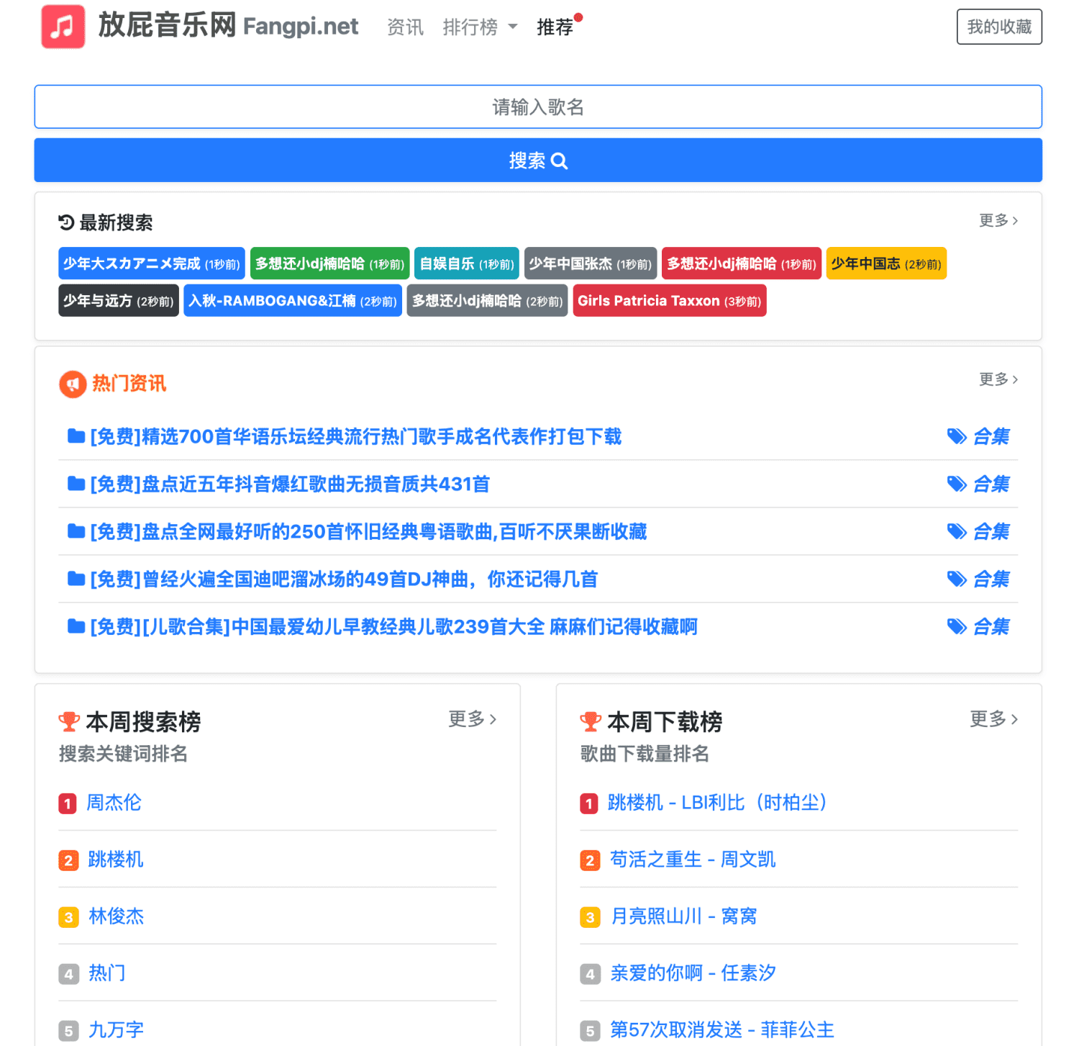Show 更多 in 本周下载榜
Screen dimensions: 1079x1046
[x=994, y=718]
